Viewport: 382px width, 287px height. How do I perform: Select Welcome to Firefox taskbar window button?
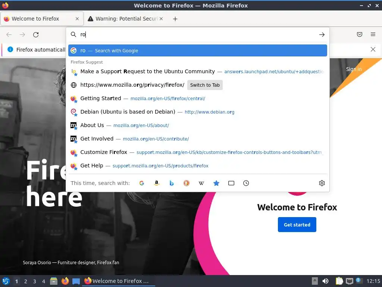click(119, 281)
